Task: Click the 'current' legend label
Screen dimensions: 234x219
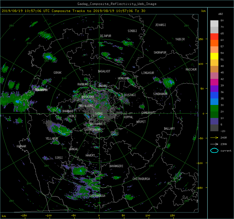Action: coord(226,151)
